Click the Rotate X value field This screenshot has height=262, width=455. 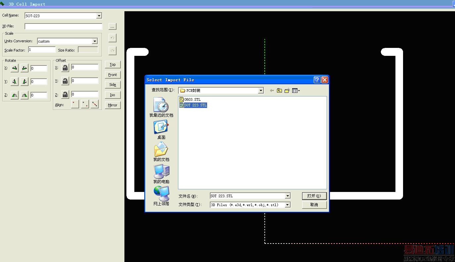click(x=39, y=68)
